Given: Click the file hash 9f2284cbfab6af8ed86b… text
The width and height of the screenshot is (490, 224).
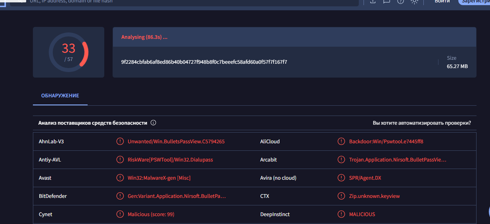Looking at the screenshot, I should coord(204,62).
